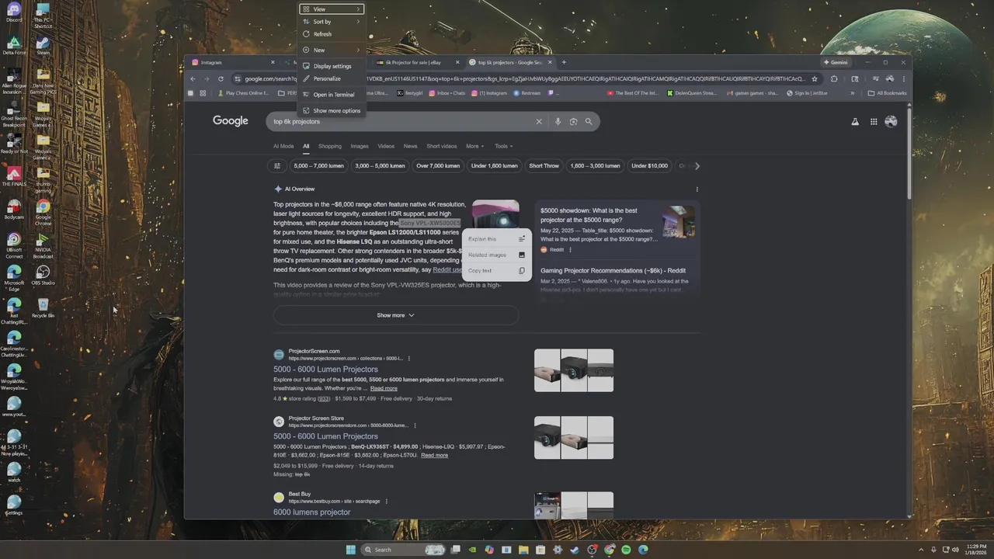The image size is (994, 559).
Task: Show hidden system tray icons chevron
Action: (921, 550)
